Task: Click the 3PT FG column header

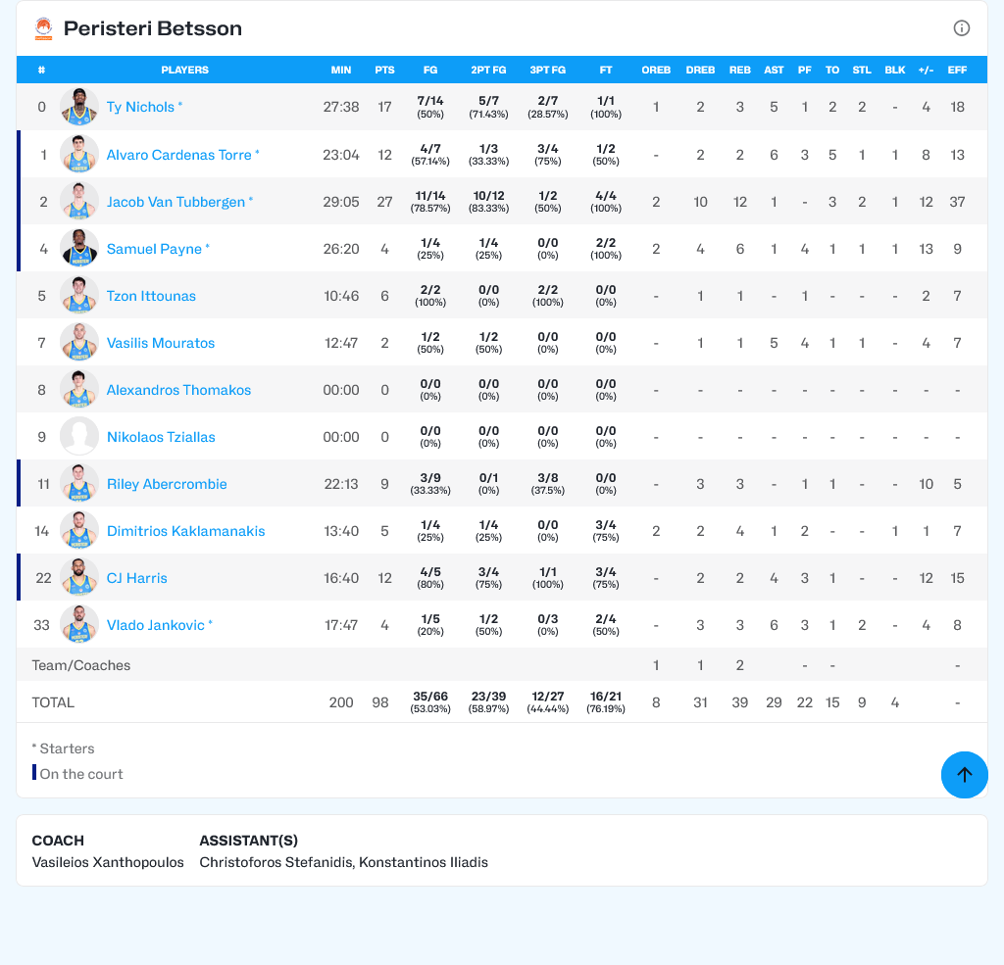Action: coord(547,70)
